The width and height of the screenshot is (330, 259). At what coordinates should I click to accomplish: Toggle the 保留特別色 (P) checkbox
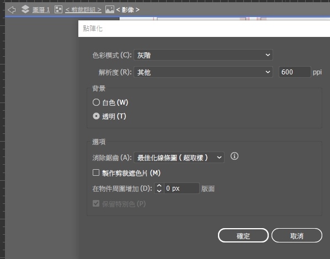(96, 203)
